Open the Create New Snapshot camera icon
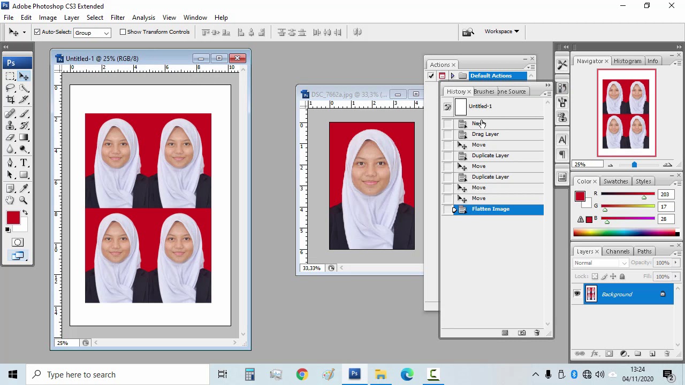 click(x=522, y=333)
